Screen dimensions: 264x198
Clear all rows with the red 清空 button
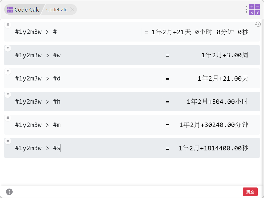pos(250,192)
